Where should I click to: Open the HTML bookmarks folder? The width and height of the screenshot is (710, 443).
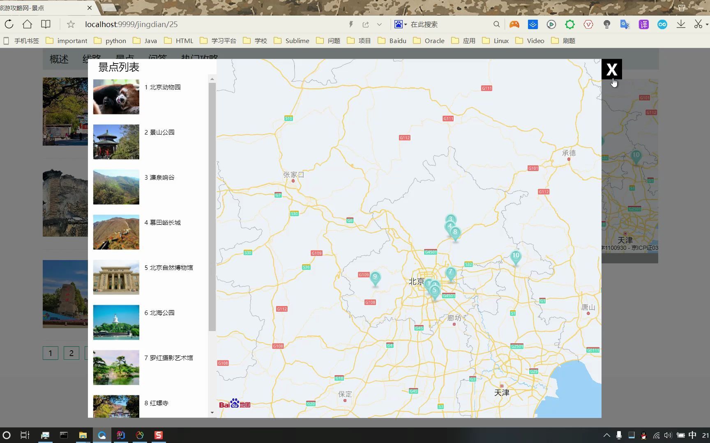point(179,41)
